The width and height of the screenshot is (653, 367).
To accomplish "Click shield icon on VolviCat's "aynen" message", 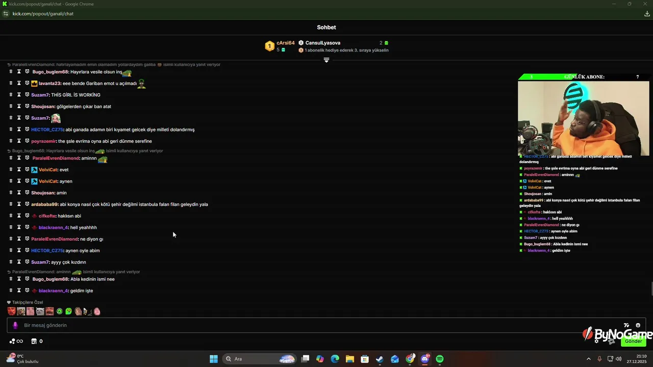I will (27, 181).
